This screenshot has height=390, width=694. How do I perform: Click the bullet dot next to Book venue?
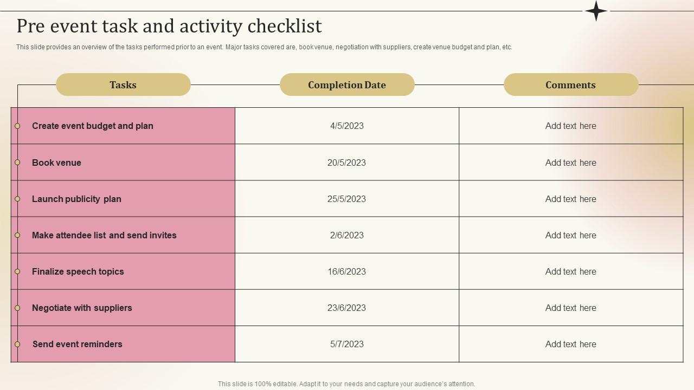[17, 162]
